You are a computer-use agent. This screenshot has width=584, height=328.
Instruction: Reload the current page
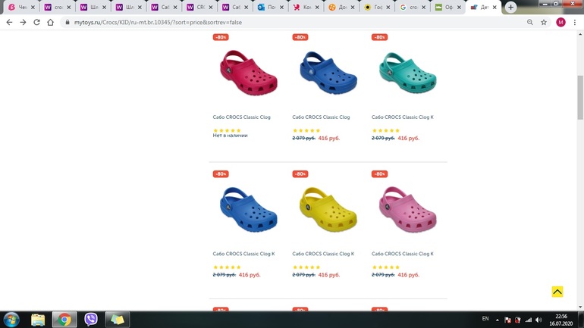pos(36,23)
